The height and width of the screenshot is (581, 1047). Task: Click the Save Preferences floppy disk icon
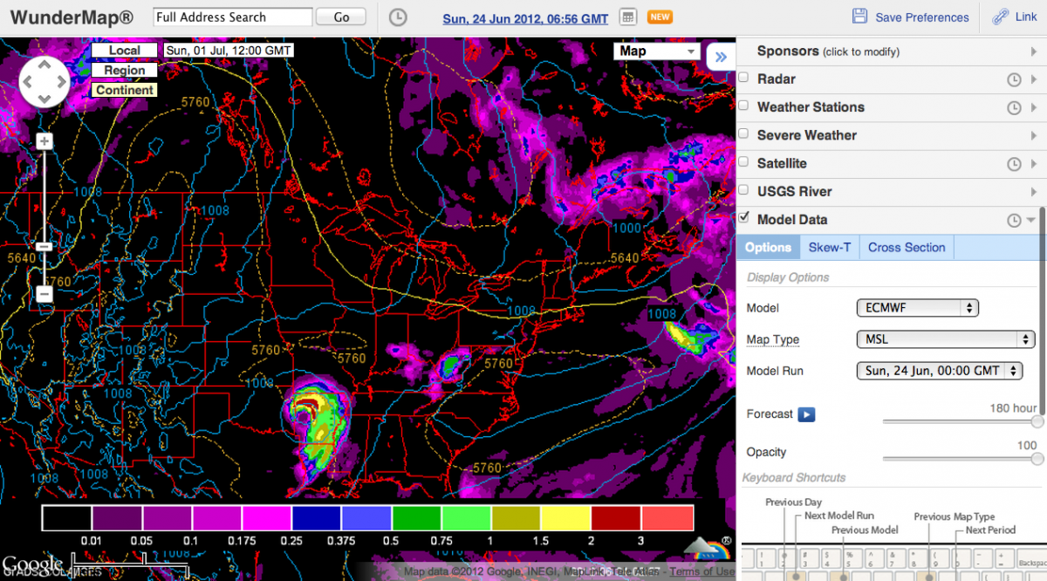pyautogui.click(x=859, y=17)
